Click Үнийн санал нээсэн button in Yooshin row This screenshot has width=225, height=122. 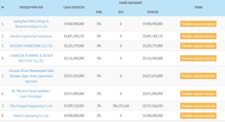198,36
